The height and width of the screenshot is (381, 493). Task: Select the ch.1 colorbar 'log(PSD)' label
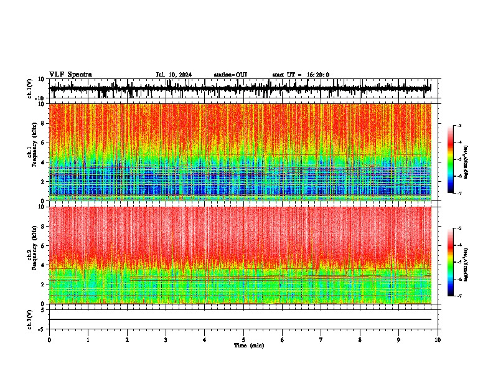click(466, 162)
